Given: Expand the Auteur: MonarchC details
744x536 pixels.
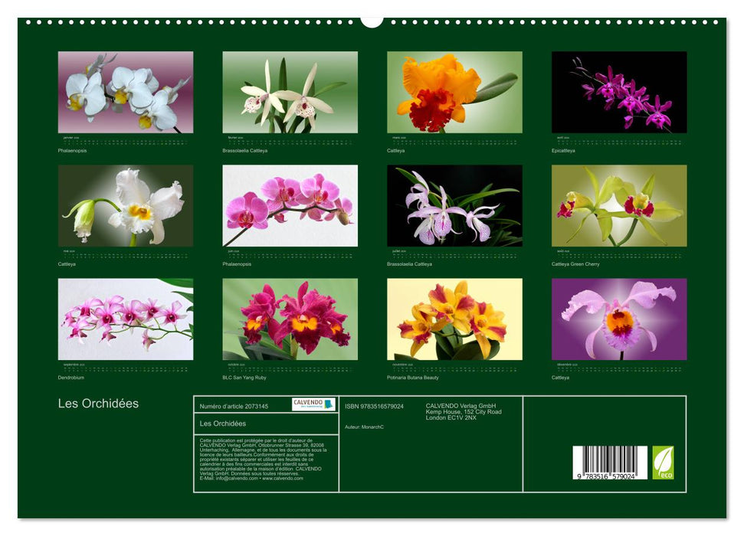Looking at the screenshot, I should tap(364, 427).
